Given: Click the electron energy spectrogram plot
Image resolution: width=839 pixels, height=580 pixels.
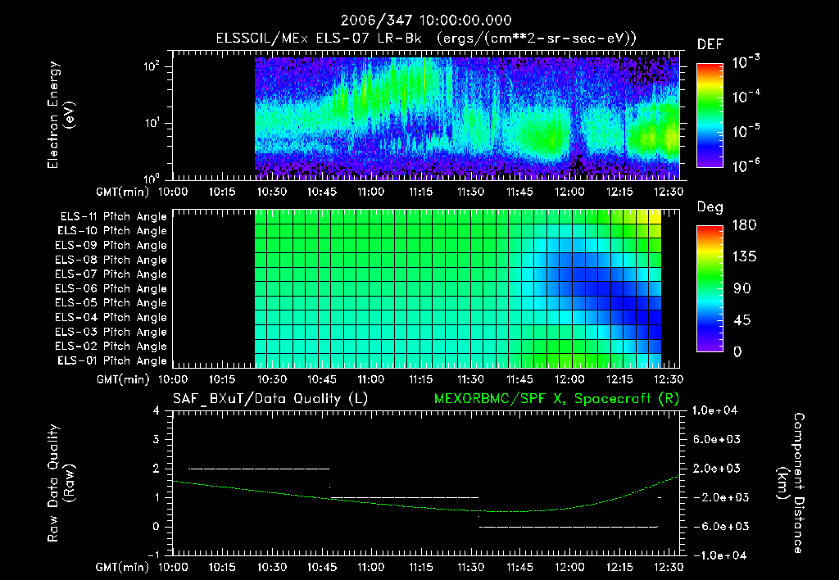Looking at the screenshot, I should pyautogui.click(x=467, y=118).
